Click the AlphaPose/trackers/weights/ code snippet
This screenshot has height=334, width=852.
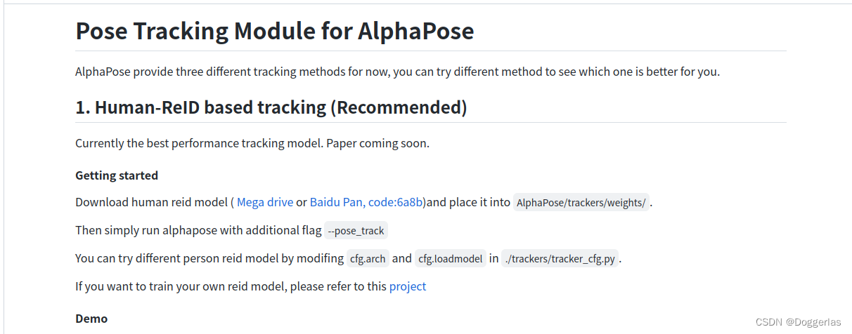[x=581, y=203]
